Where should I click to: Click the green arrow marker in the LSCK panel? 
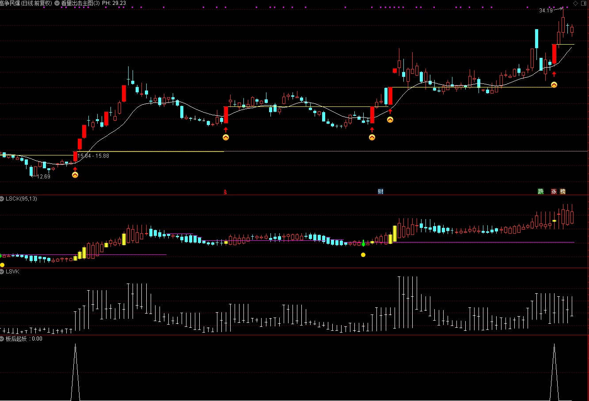[x=363, y=243]
